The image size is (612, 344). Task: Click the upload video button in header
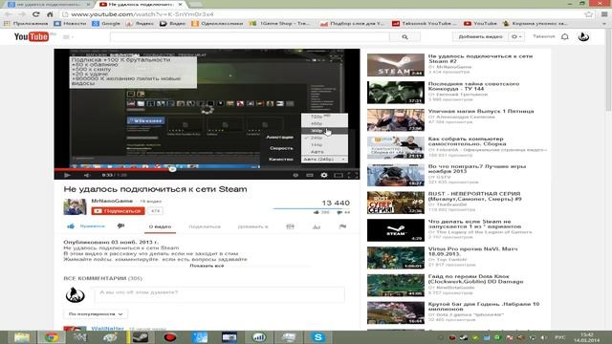coord(480,36)
